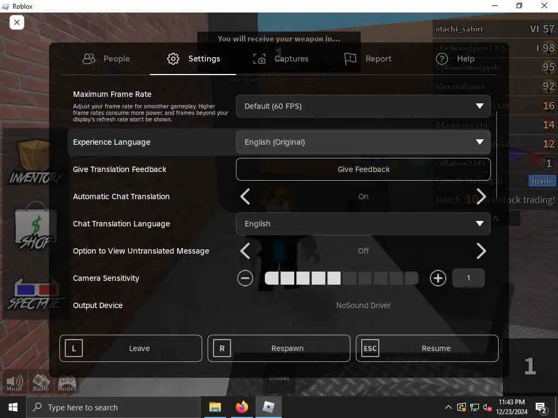Expand the Maximum Frame Rate dropdown

363,106
